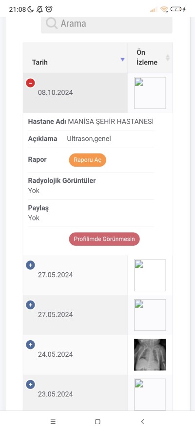Click the Profilimde Görünmesin button

[104, 239]
